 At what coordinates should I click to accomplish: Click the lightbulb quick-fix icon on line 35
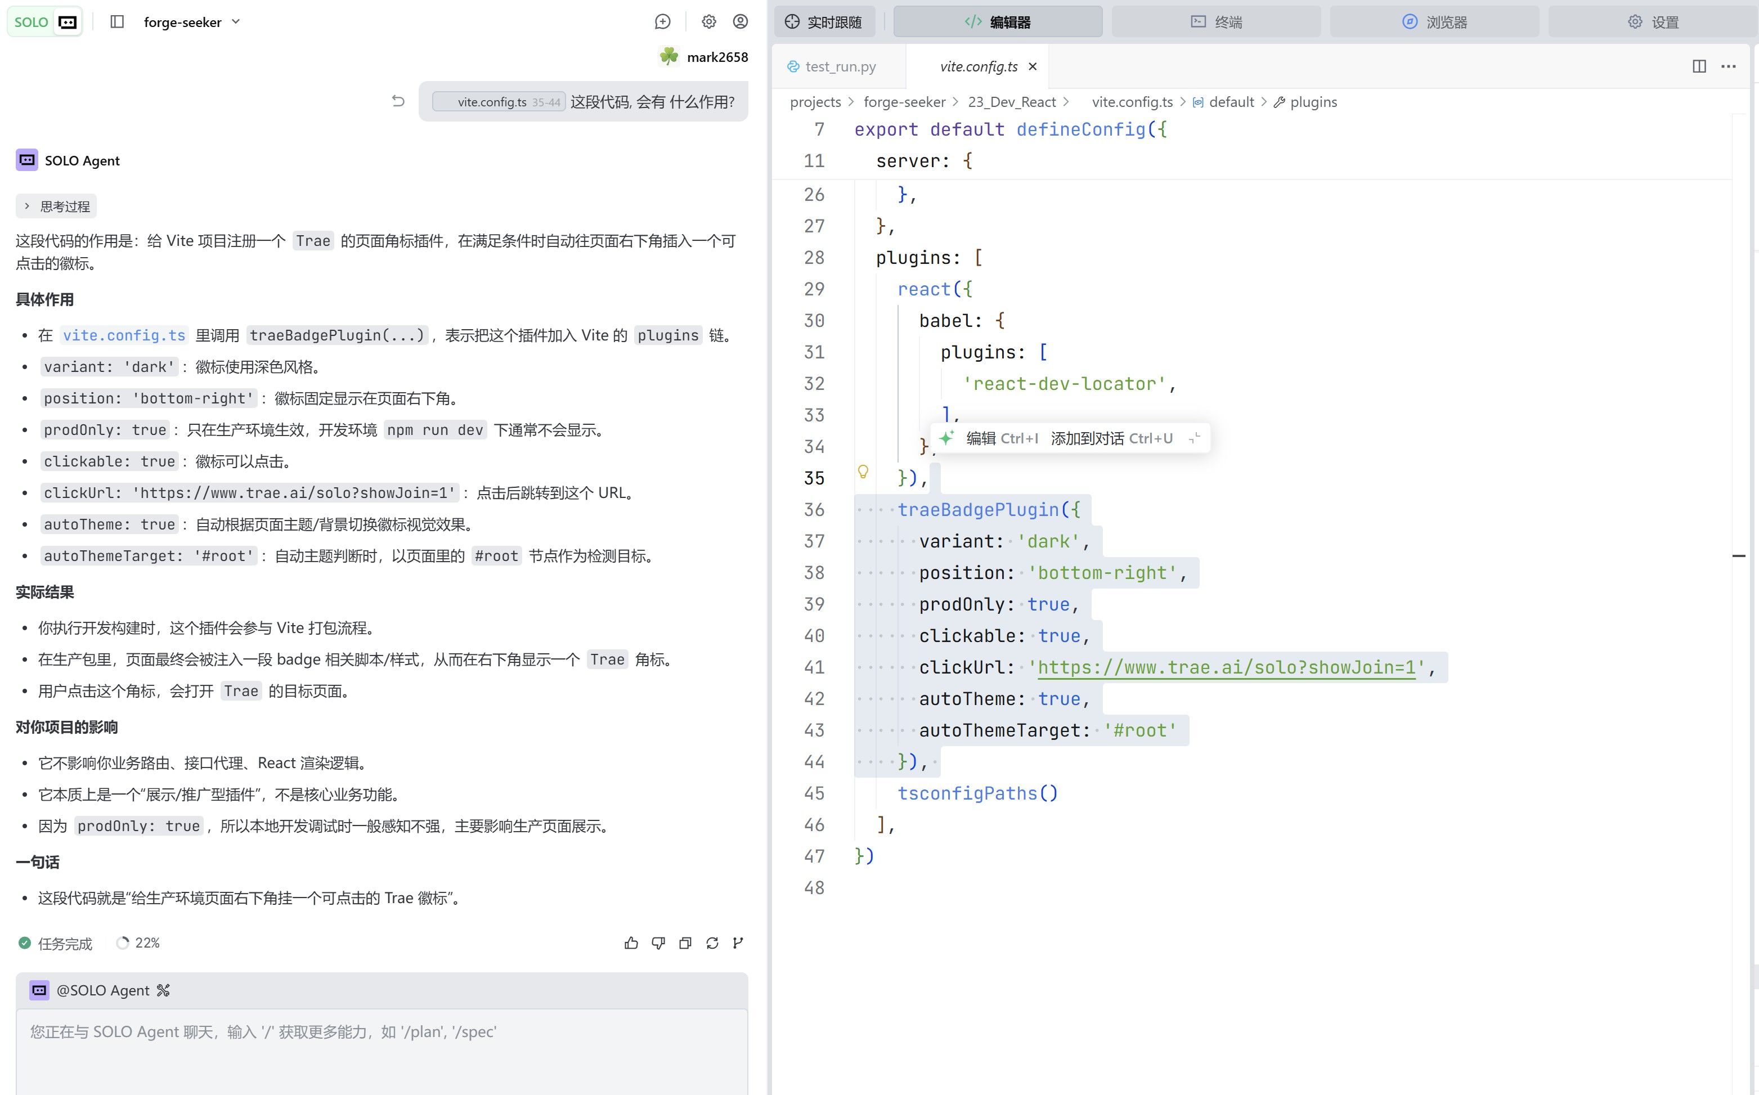coord(863,472)
